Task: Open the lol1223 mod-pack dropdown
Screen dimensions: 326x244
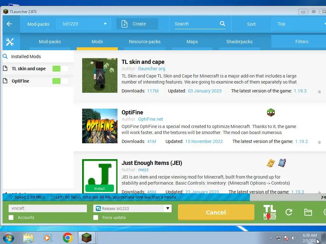Action: click(84, 24)
